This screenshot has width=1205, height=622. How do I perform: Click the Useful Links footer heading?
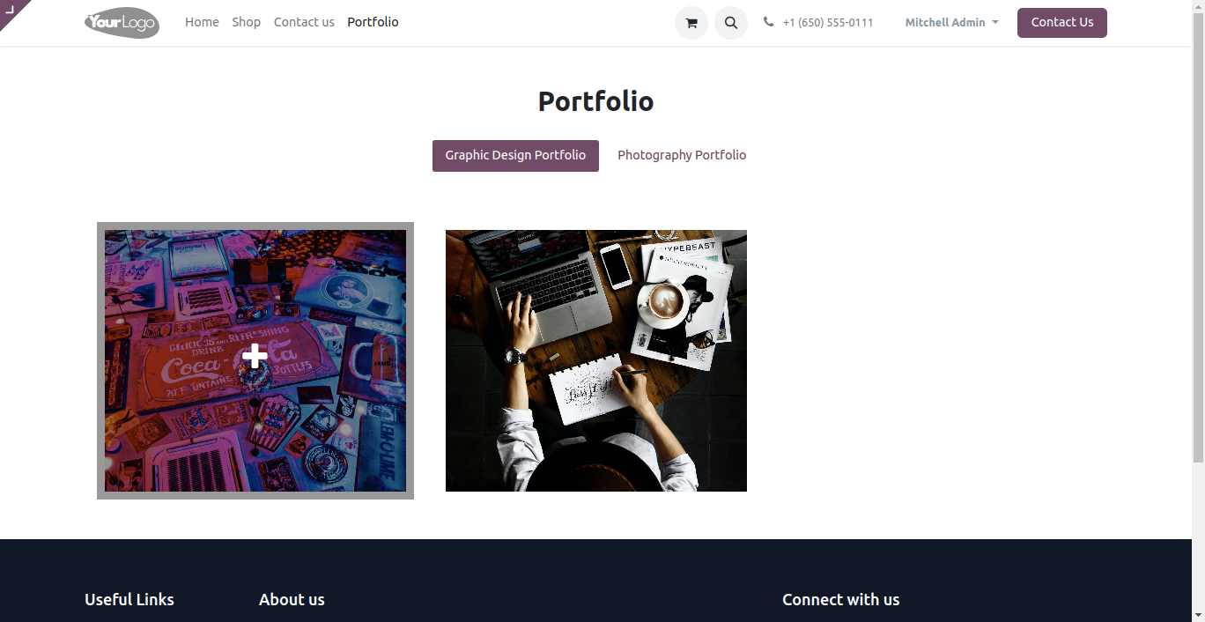[x=129, y=599]
